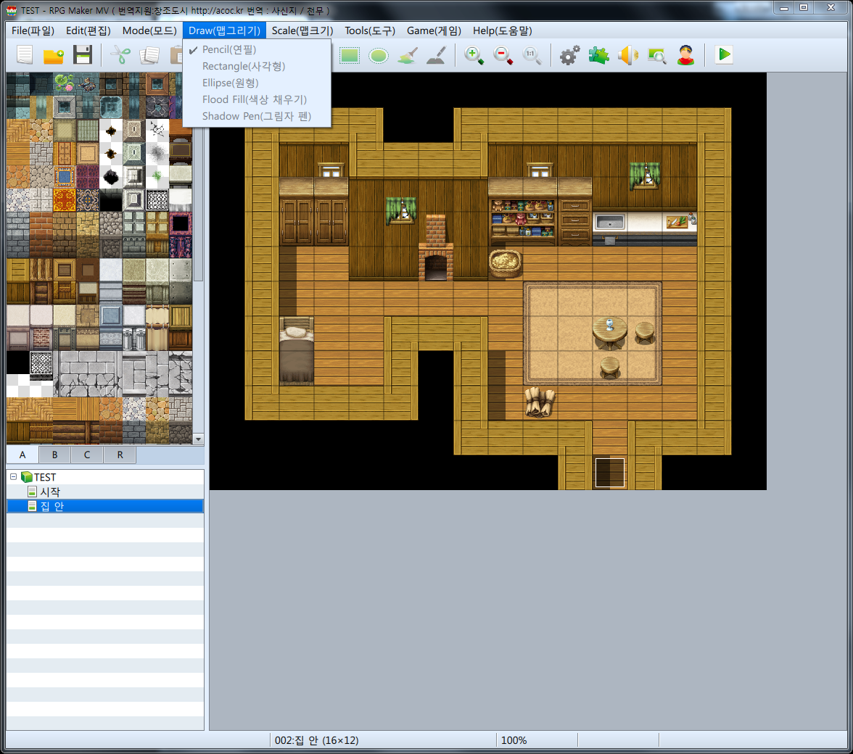Click the kitchen sink on the map

click(609, 223)
